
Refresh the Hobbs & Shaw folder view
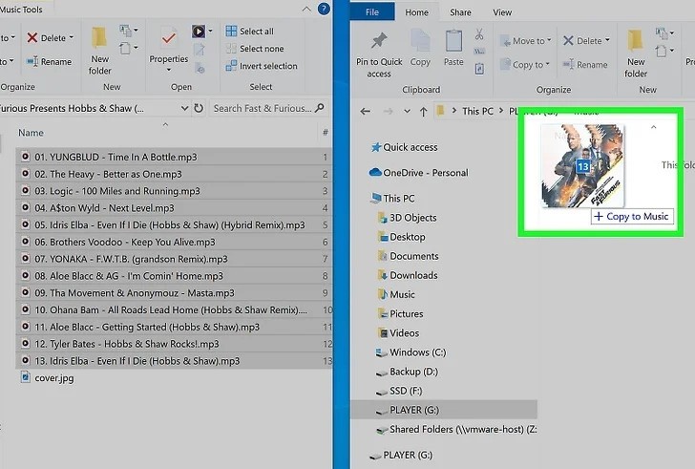[199, 108]
